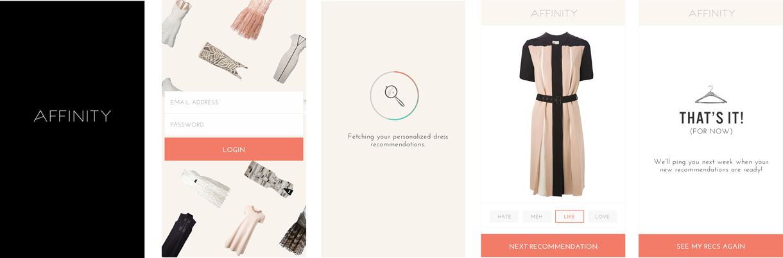Click the Email Address field

(x=234, y=103)
